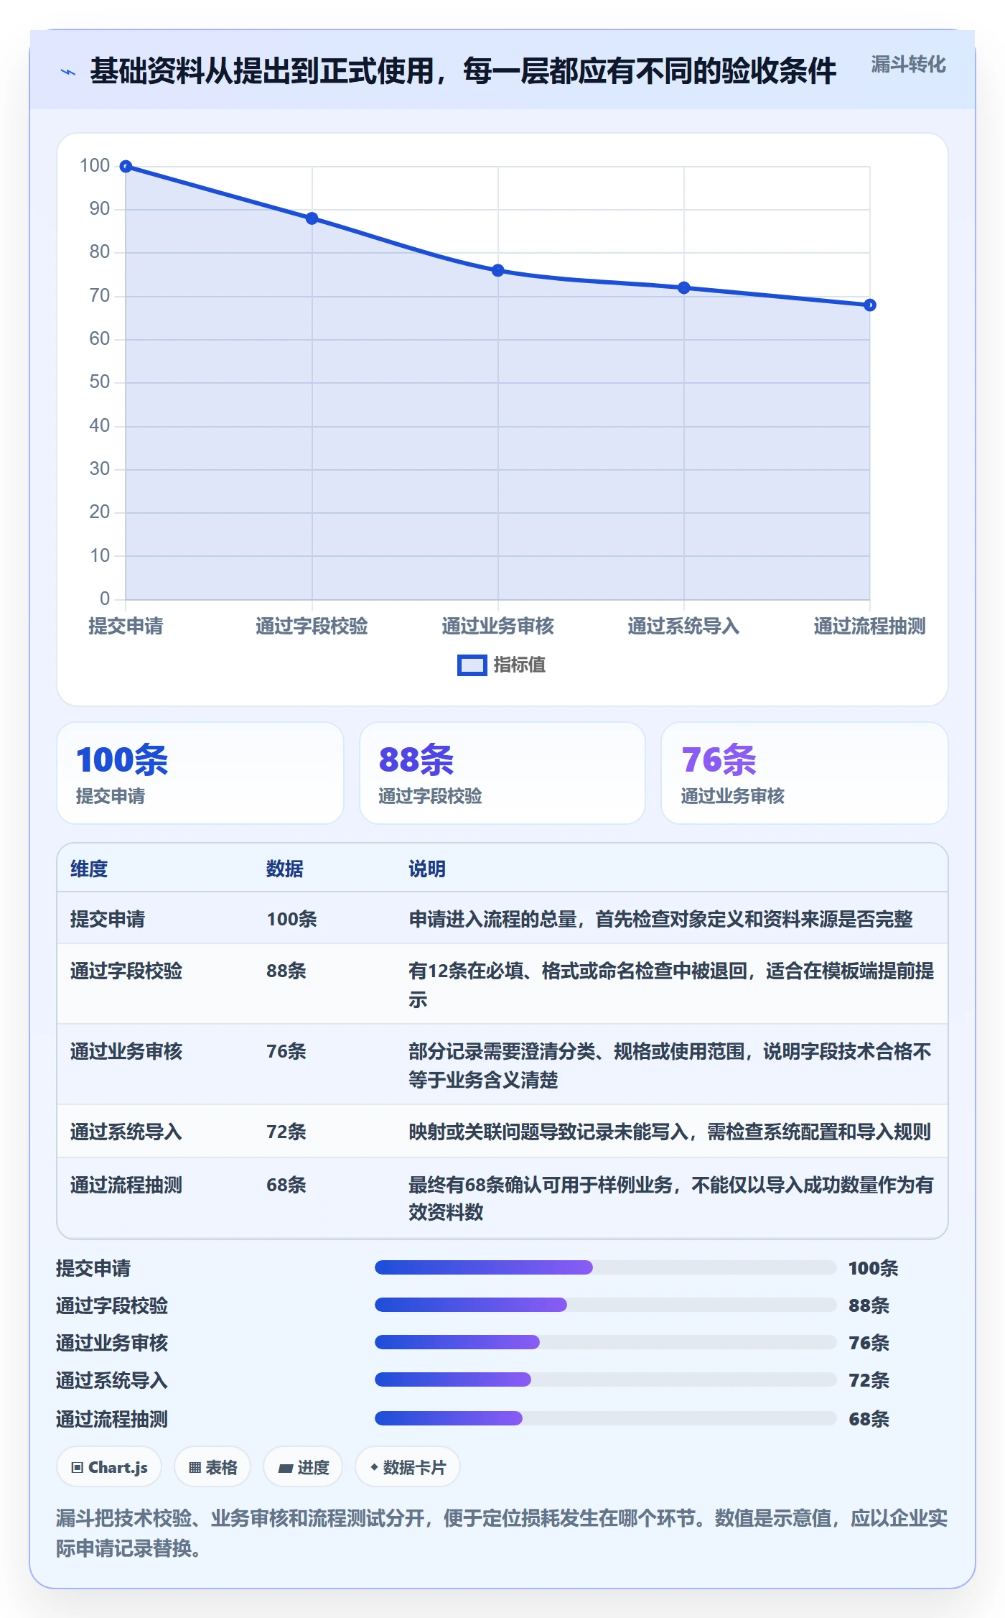Select the 数据卡片 tag chip
The image size is (1005, 1618).
pyautogui.click(x=408, y=1467)
